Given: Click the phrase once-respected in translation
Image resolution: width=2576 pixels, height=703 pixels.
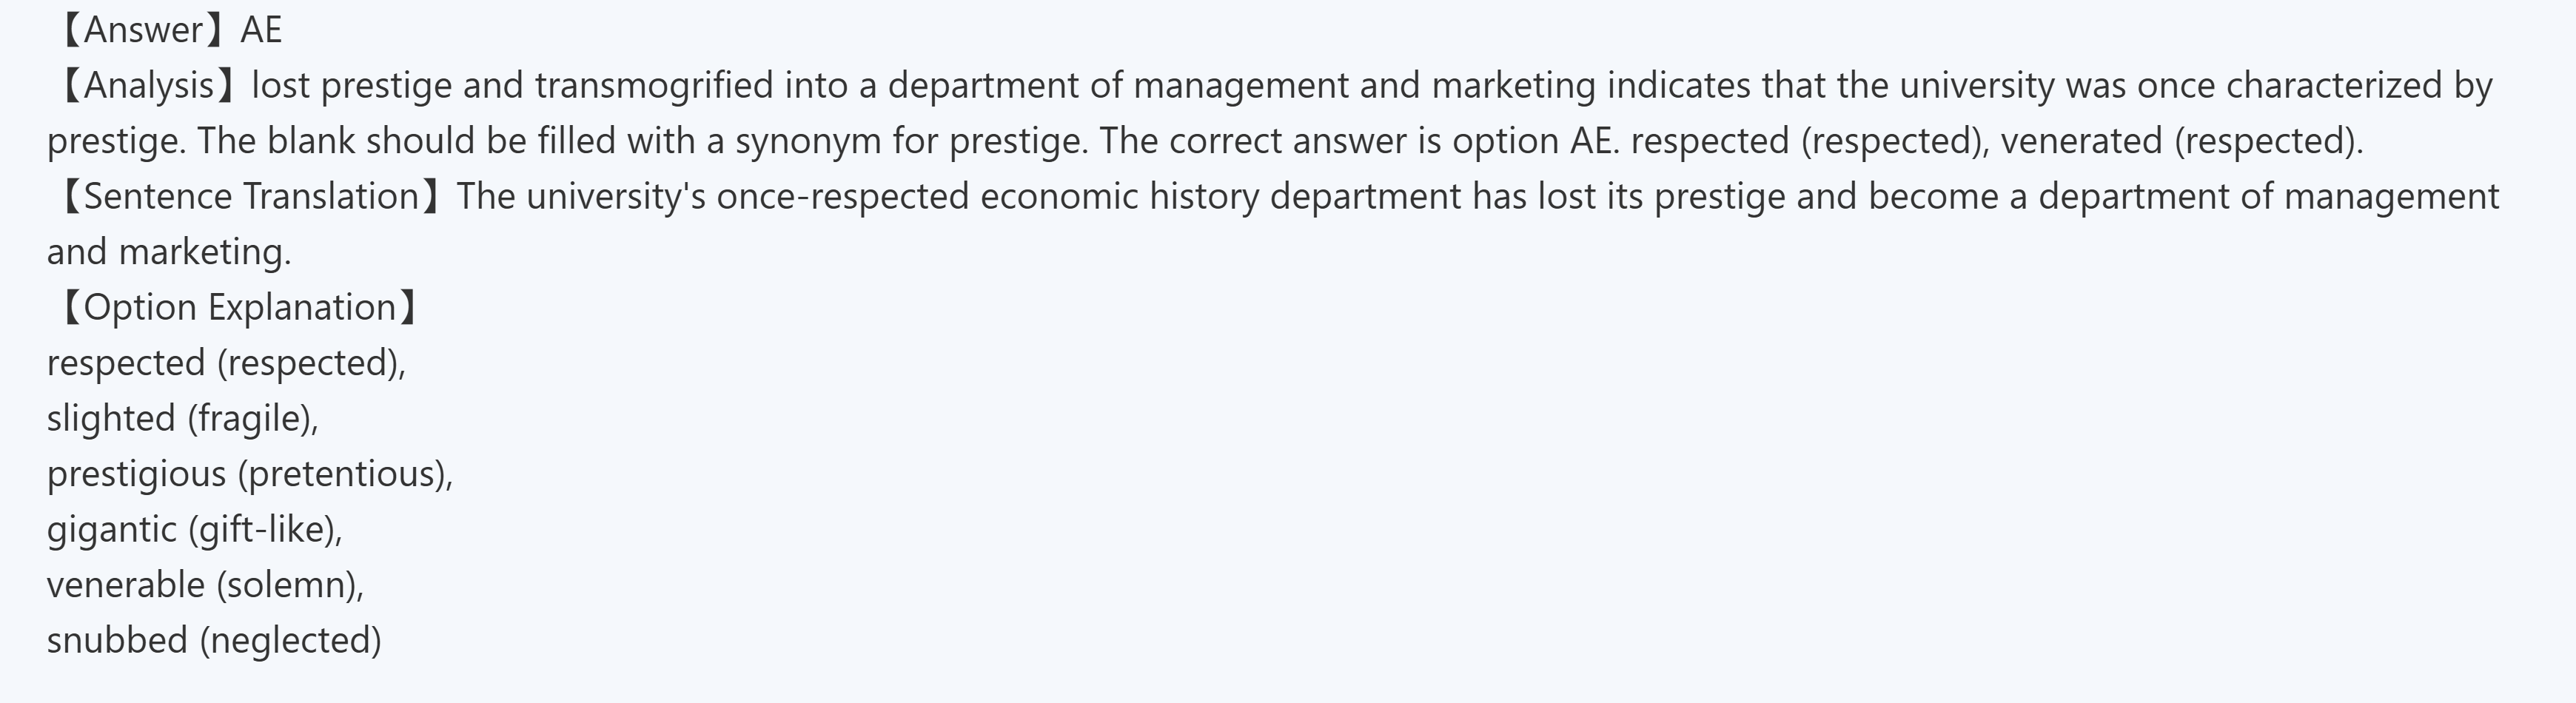Looking at the screenshot, I should [x=842, y=196].
